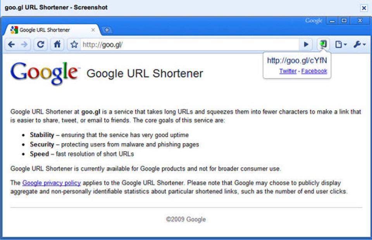
Task: Share the short link on Twitter
Action: (288, 71)
